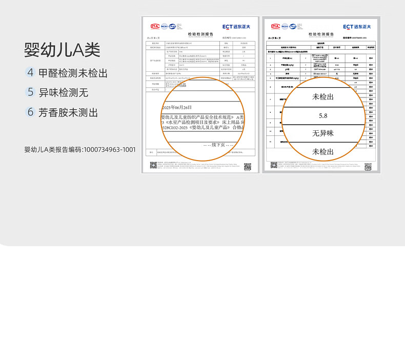Viewport: 405px width, 337px height.
Task: Click ECT 远东正大 logo on left report
Action: (x=236, y=27)
